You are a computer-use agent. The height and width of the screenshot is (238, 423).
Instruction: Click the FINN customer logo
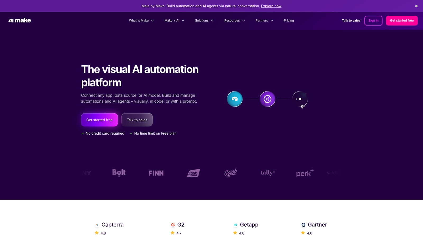pos(156,173)
